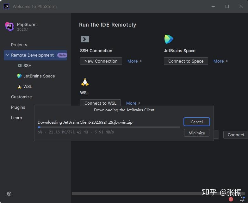Screen dimensions: 248x203
Task: Click the PS icon in the title bar
Action: pos(6,6)
